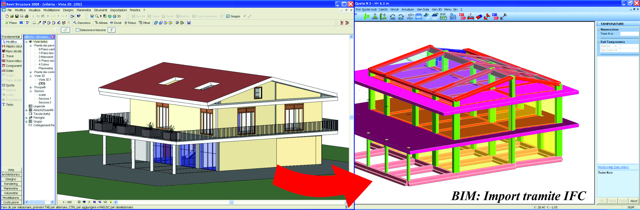
Task: Collapse the Viste (tutto) tree node
Action: [x=26, y=42]
